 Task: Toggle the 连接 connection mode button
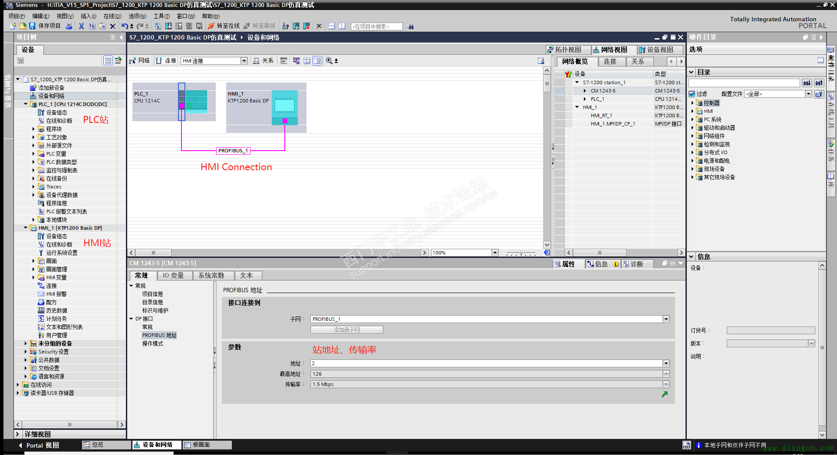[x=166, y=61]
